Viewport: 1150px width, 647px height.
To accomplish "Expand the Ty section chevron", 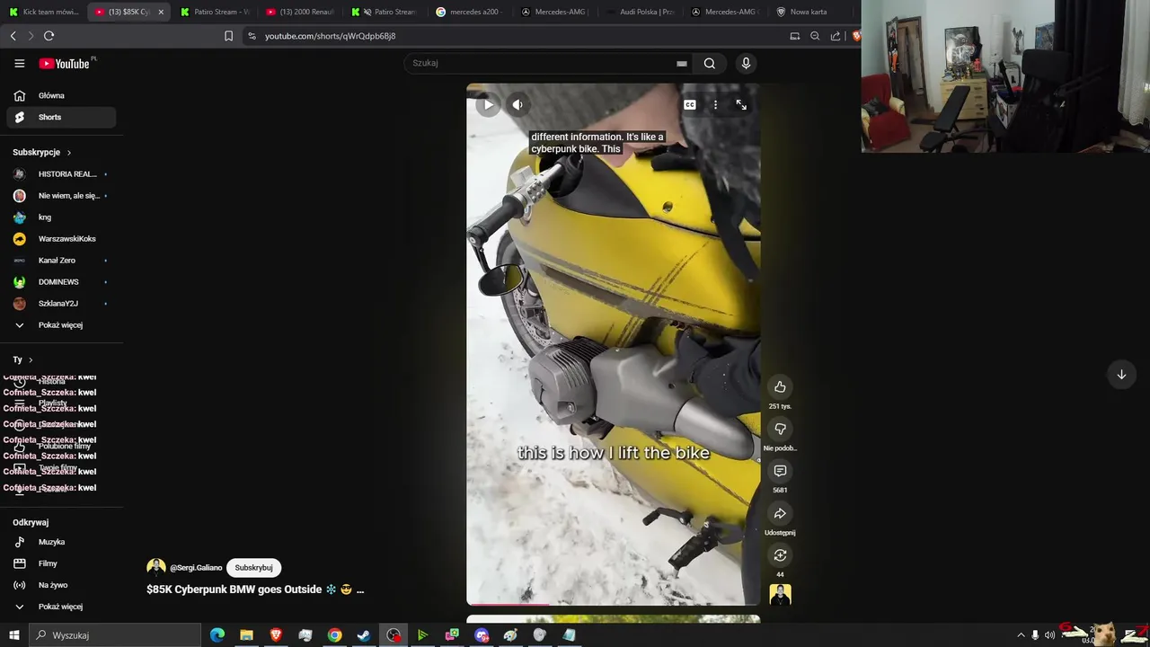I will 31,359.
